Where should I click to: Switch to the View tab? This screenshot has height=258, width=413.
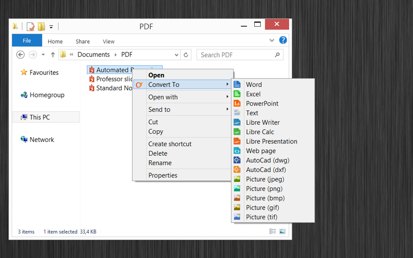click(108, 41)
